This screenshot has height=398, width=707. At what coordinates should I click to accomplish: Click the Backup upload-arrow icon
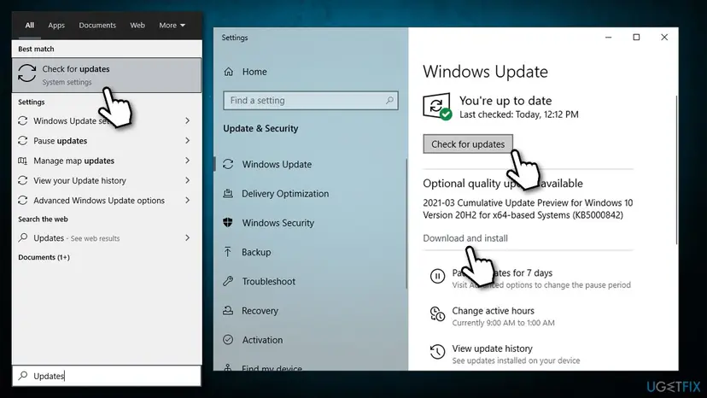pyautogui.click(x=228, y=252)
